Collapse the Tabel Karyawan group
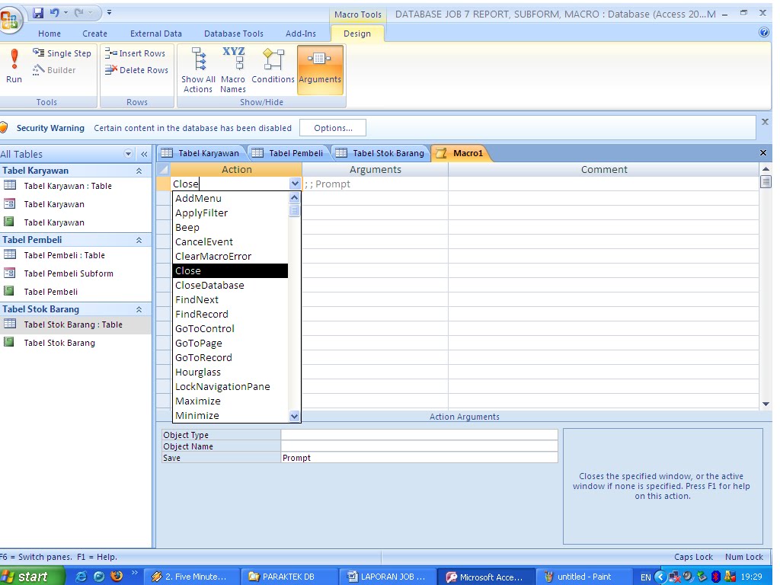Image resolution: width=780 pixels, height=585 pixels. click(x=139, y=171)
